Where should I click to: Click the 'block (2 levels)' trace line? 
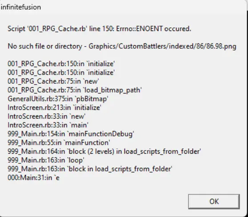click(104, 151)
